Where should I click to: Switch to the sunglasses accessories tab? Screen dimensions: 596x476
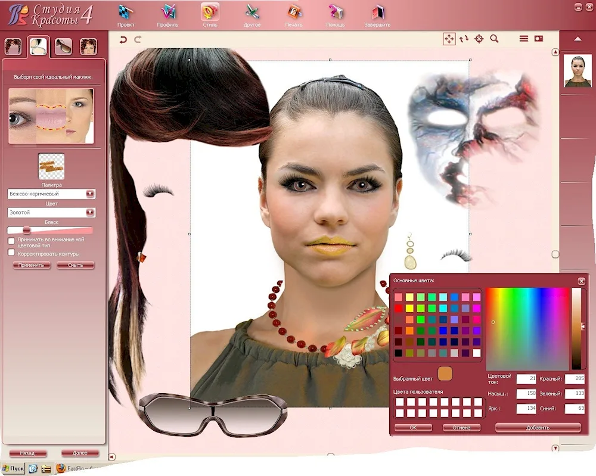click(63, 46)
